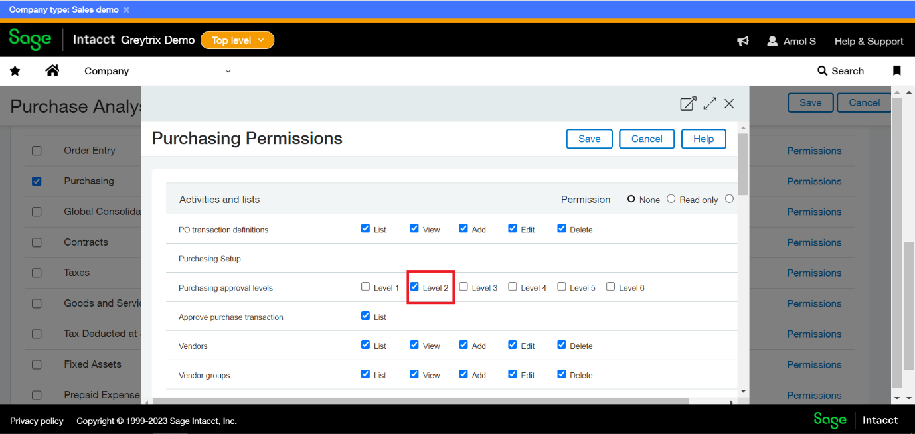Uncheck List permission for Vendor groups
The height and width of the screenshot is (434, 915).
[365, 374]
